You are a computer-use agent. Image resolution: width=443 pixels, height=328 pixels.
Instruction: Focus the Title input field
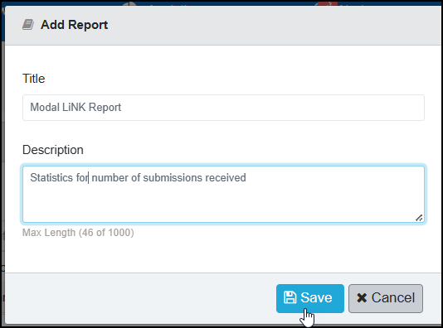click(x=223, y=108)
